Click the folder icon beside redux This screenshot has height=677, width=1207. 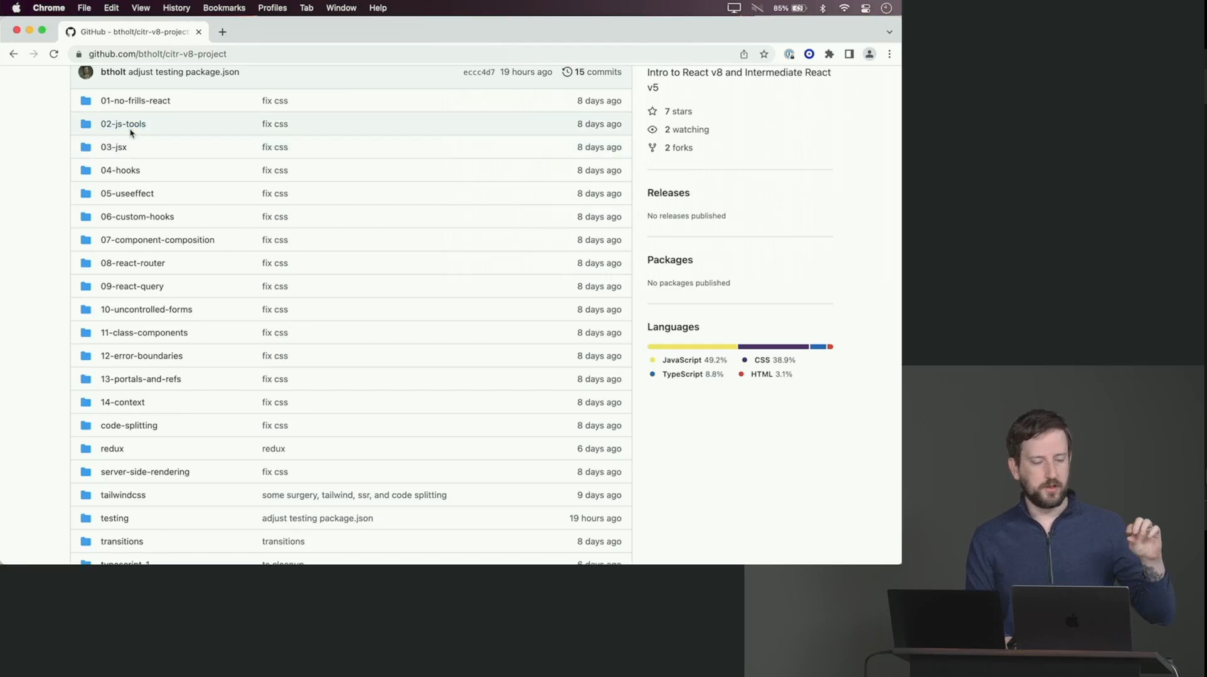pyautogui.click(x=86, y=448)
